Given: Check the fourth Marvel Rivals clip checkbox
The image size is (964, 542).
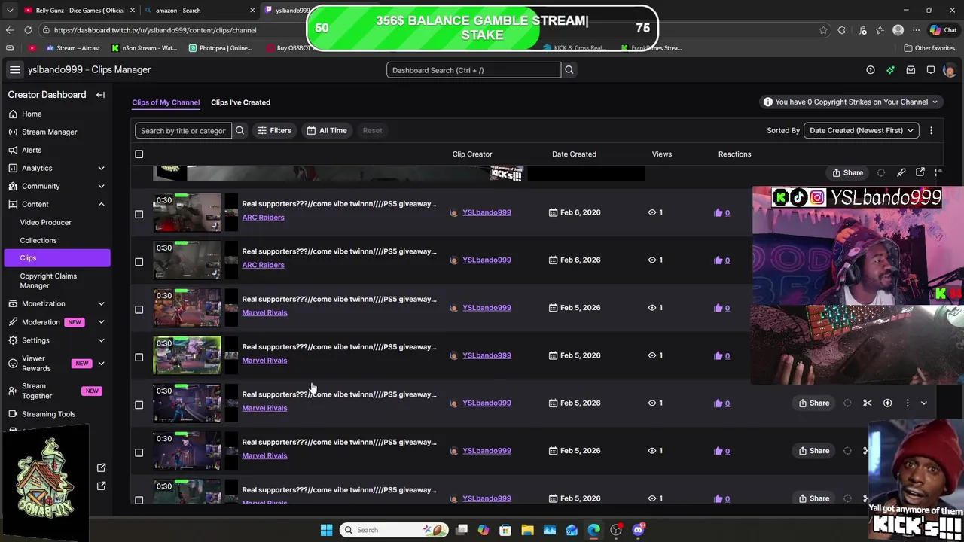Looking at the screenshot, I should [139, 452].
